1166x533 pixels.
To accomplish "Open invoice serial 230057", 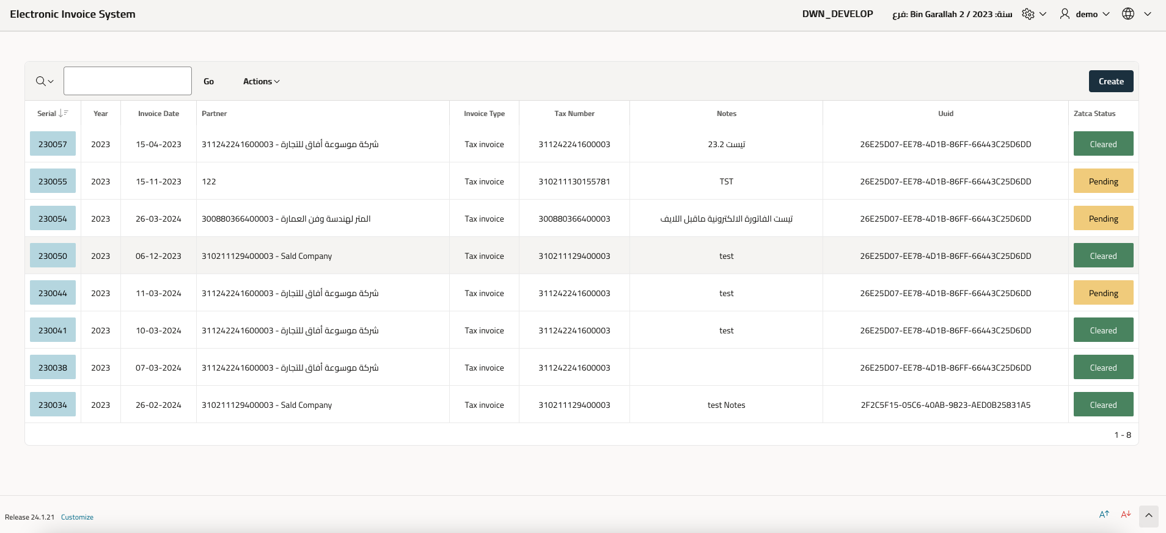I will coord(53,144).
